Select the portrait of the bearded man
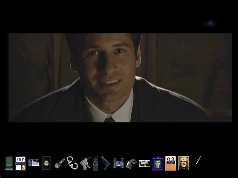 tap(184, 163)
